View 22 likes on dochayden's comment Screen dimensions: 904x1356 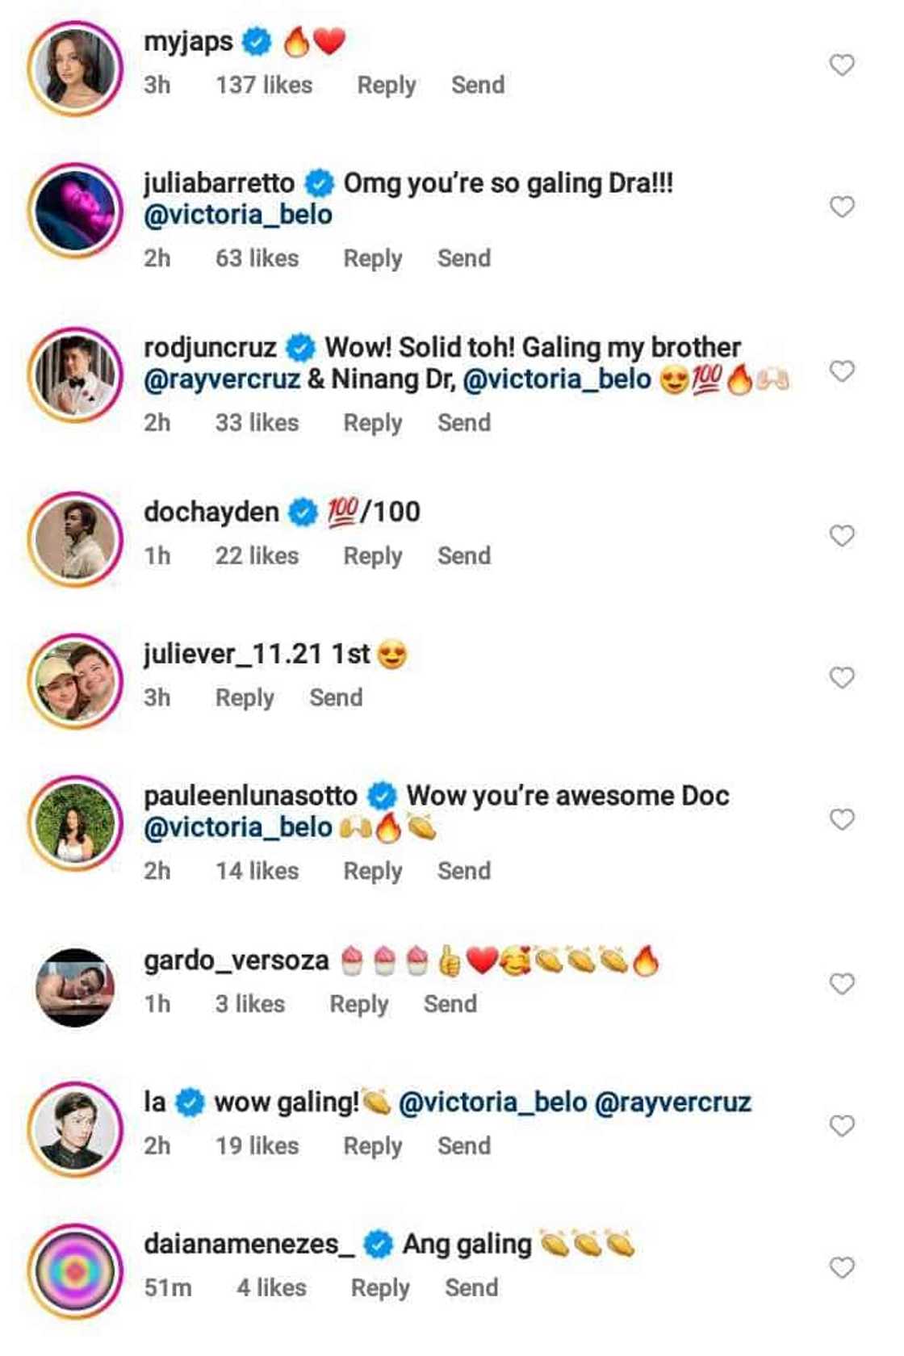click(257, 556)
